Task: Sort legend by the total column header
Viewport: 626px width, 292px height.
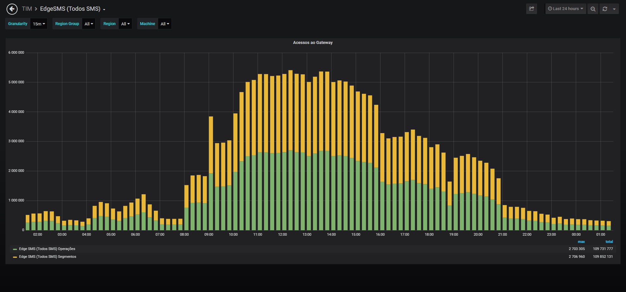Action: click(609, 242)
